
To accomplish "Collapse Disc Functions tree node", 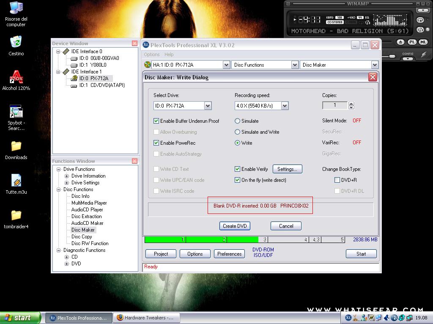I will [58, 189].
